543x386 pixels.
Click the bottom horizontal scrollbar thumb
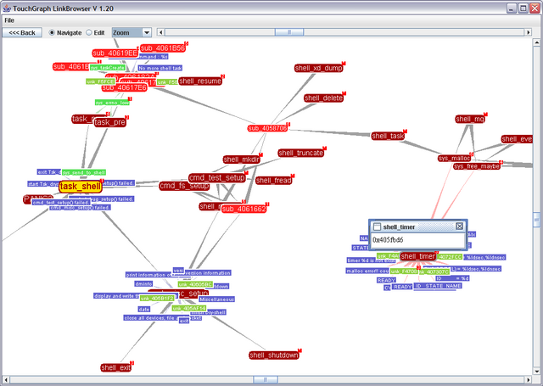(266, 380)
